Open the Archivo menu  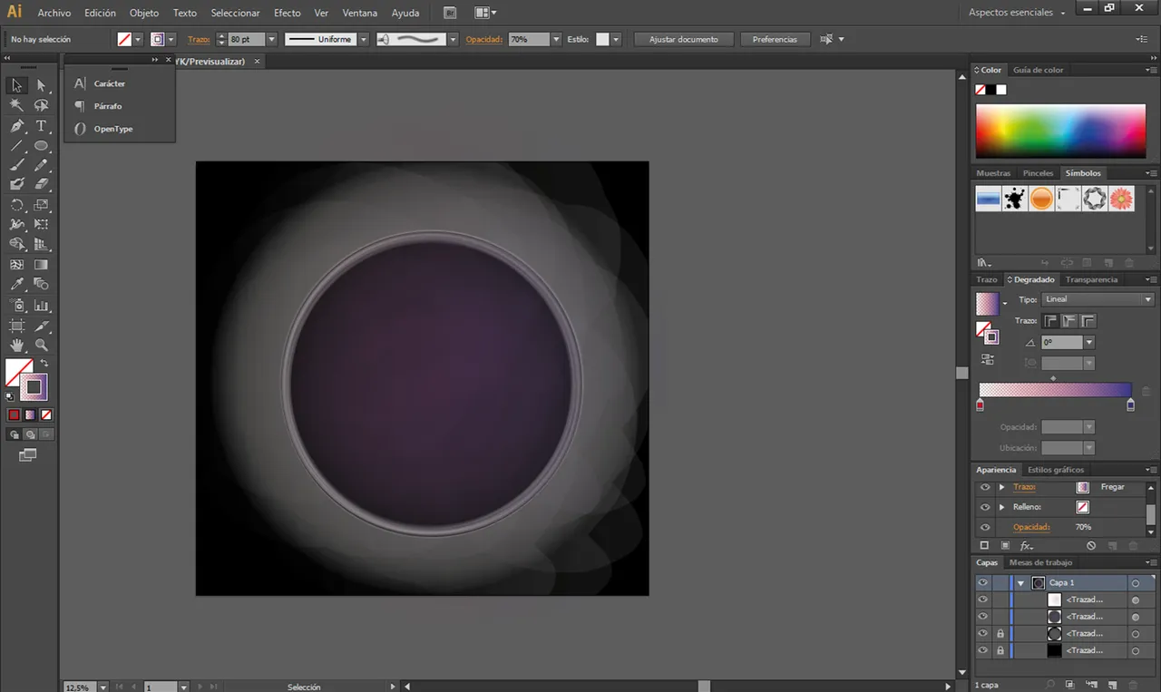pyautogui.click(x=54, y=13)
